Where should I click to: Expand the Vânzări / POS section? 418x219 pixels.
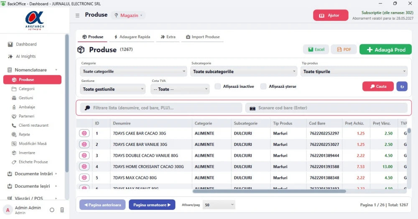[x=32, y=198]
